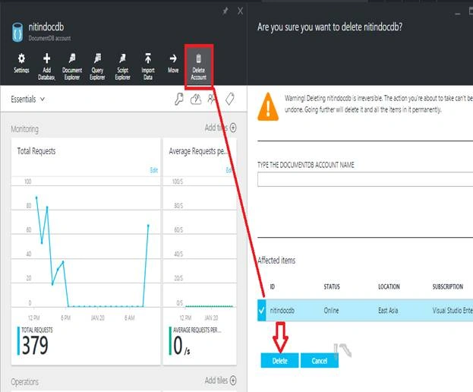Screen dimensions: 473x392
Task: Edit the Total Requests chart
Action: pyautogui.click(x=154, y=170)
